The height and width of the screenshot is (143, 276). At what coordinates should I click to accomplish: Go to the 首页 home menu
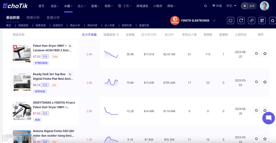(41, 6)
